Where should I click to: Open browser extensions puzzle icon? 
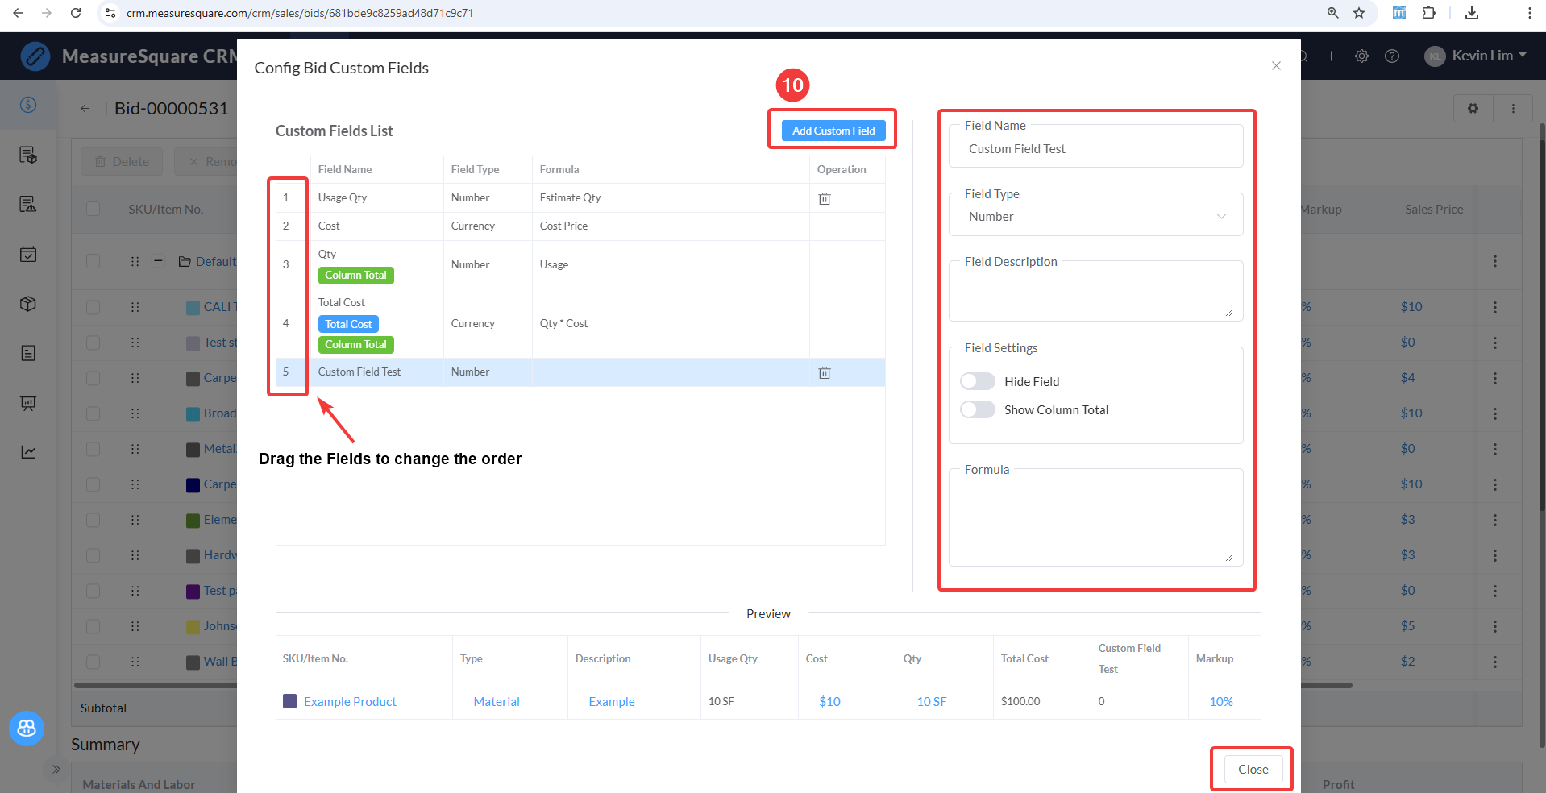(x=1429, y=13)
